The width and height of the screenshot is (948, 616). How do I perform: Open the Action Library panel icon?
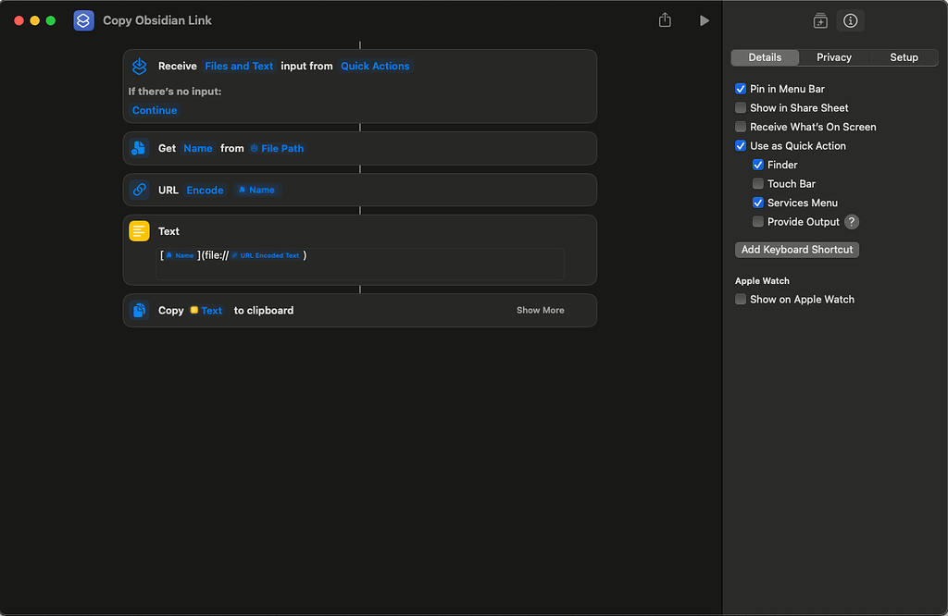(819, 20)
